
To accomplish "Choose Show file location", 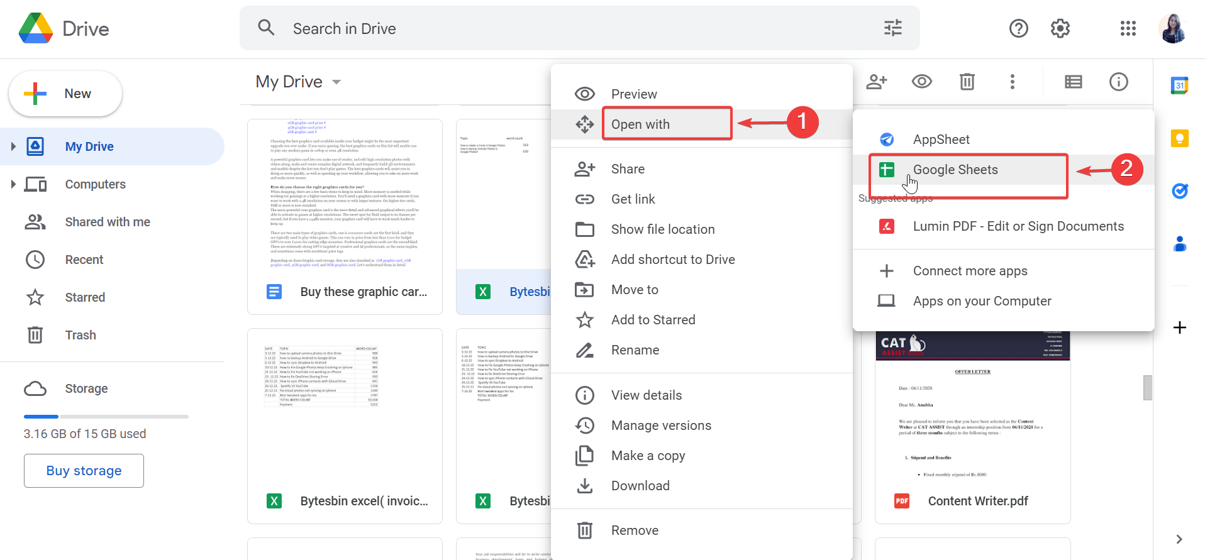I will pos(702,229).
